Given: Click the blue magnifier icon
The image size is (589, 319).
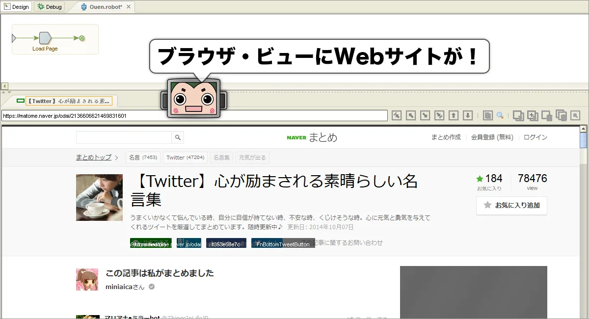Looking at the screenshot, I should 500,115.
